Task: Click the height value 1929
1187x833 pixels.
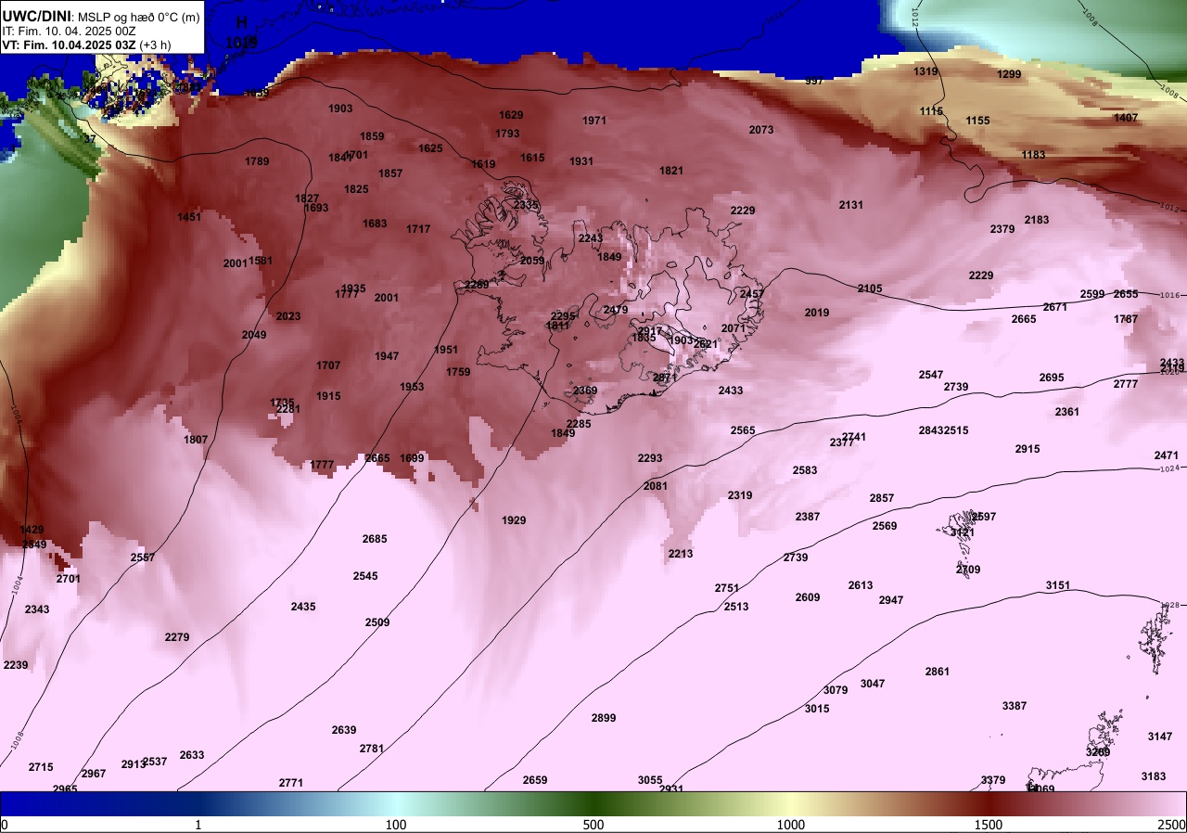Action: coord(514,520)
